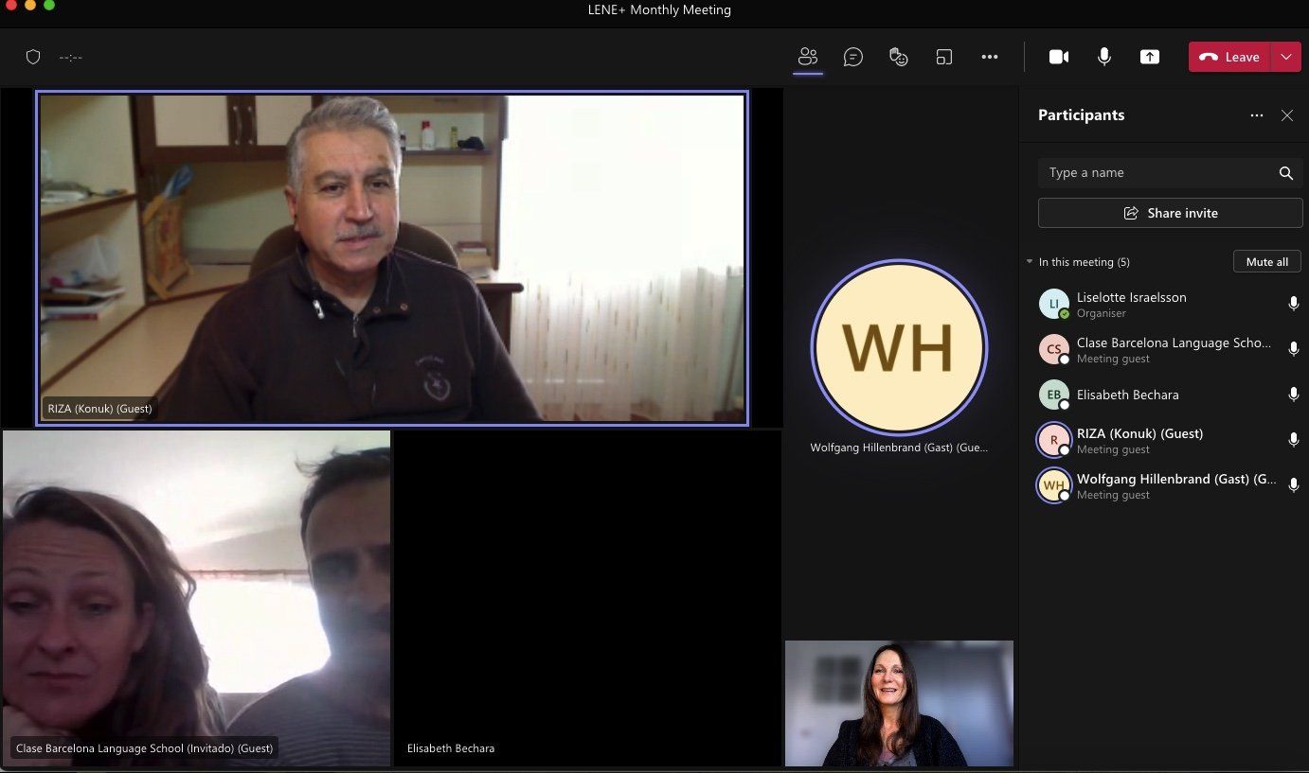This screenshot has height=773, width=1309.
Task: Open the meeting chat icon
Action: pos(853,57)
